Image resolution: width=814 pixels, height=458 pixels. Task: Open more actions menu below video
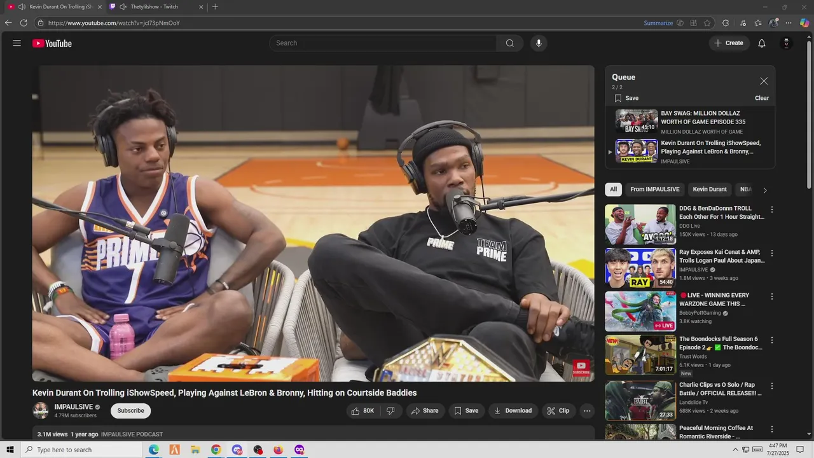pyautogui.click(x=587, y=411)
